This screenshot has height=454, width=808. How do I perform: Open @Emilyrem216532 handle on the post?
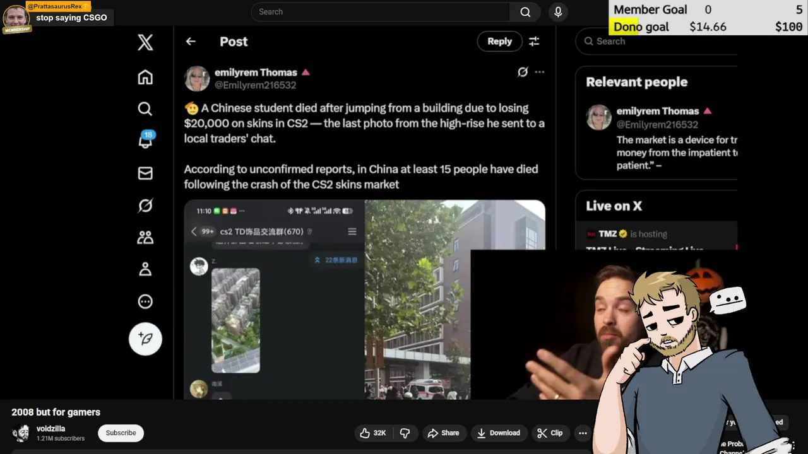click(x=255, y=85)
